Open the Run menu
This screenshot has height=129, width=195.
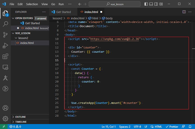coord(61,4)
